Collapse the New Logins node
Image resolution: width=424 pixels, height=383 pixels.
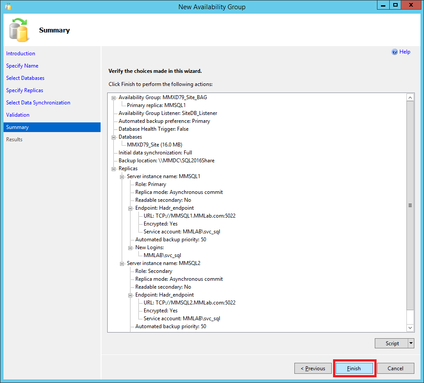pos(130,247)
